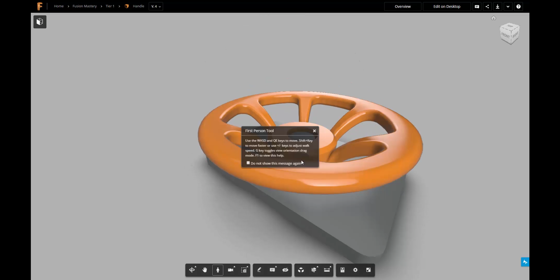Click the FRONT face of view cube
Image resolution: width=560 pixels, height=280 pixels.
click(506, 36)
